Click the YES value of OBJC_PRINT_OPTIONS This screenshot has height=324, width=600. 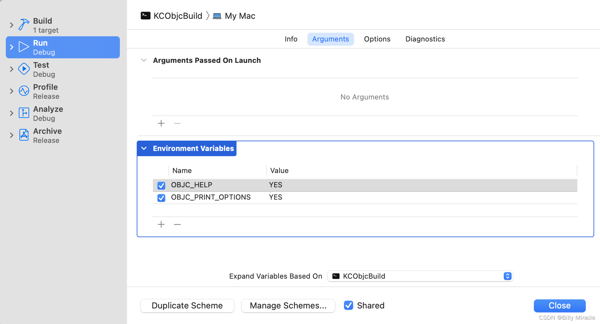[x=276, y=197]
